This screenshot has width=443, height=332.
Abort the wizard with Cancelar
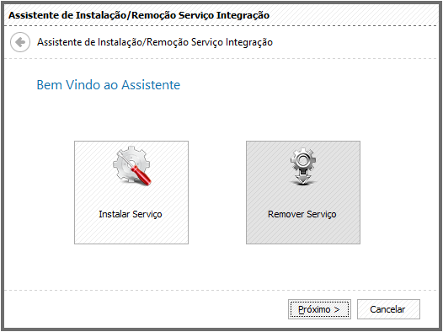click(x=388, y=309)
